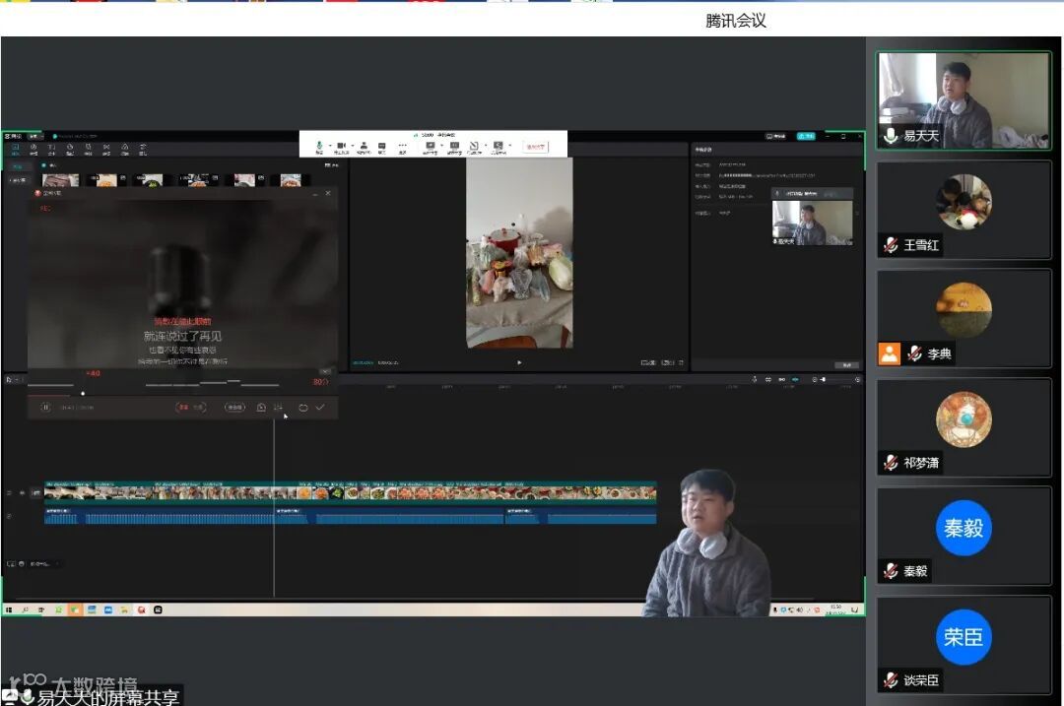
Task: Move the karaoke progress bar knob
Action: [x=83, y=393]
